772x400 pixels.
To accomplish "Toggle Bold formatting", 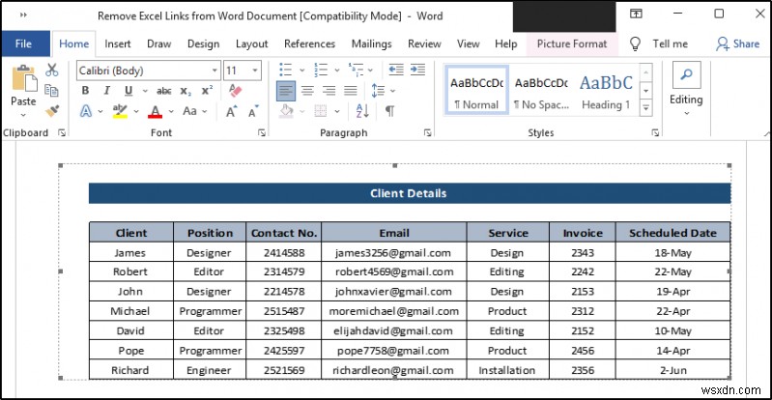I will (x=85, y=91).
